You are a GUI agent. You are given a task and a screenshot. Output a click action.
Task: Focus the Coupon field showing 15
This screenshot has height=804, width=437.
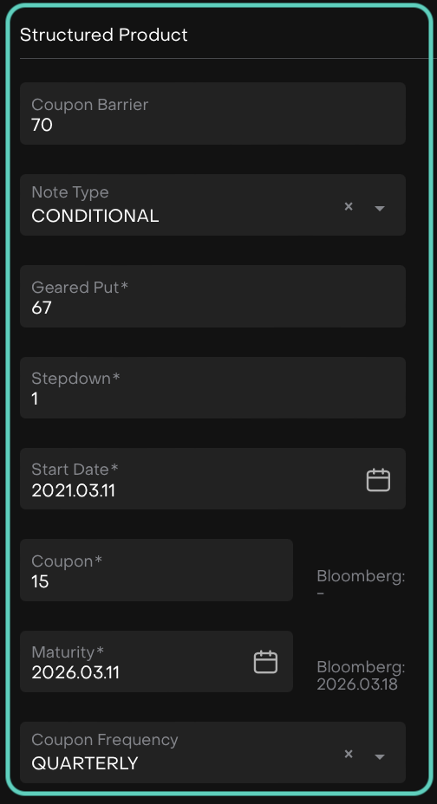pos(156,570)
